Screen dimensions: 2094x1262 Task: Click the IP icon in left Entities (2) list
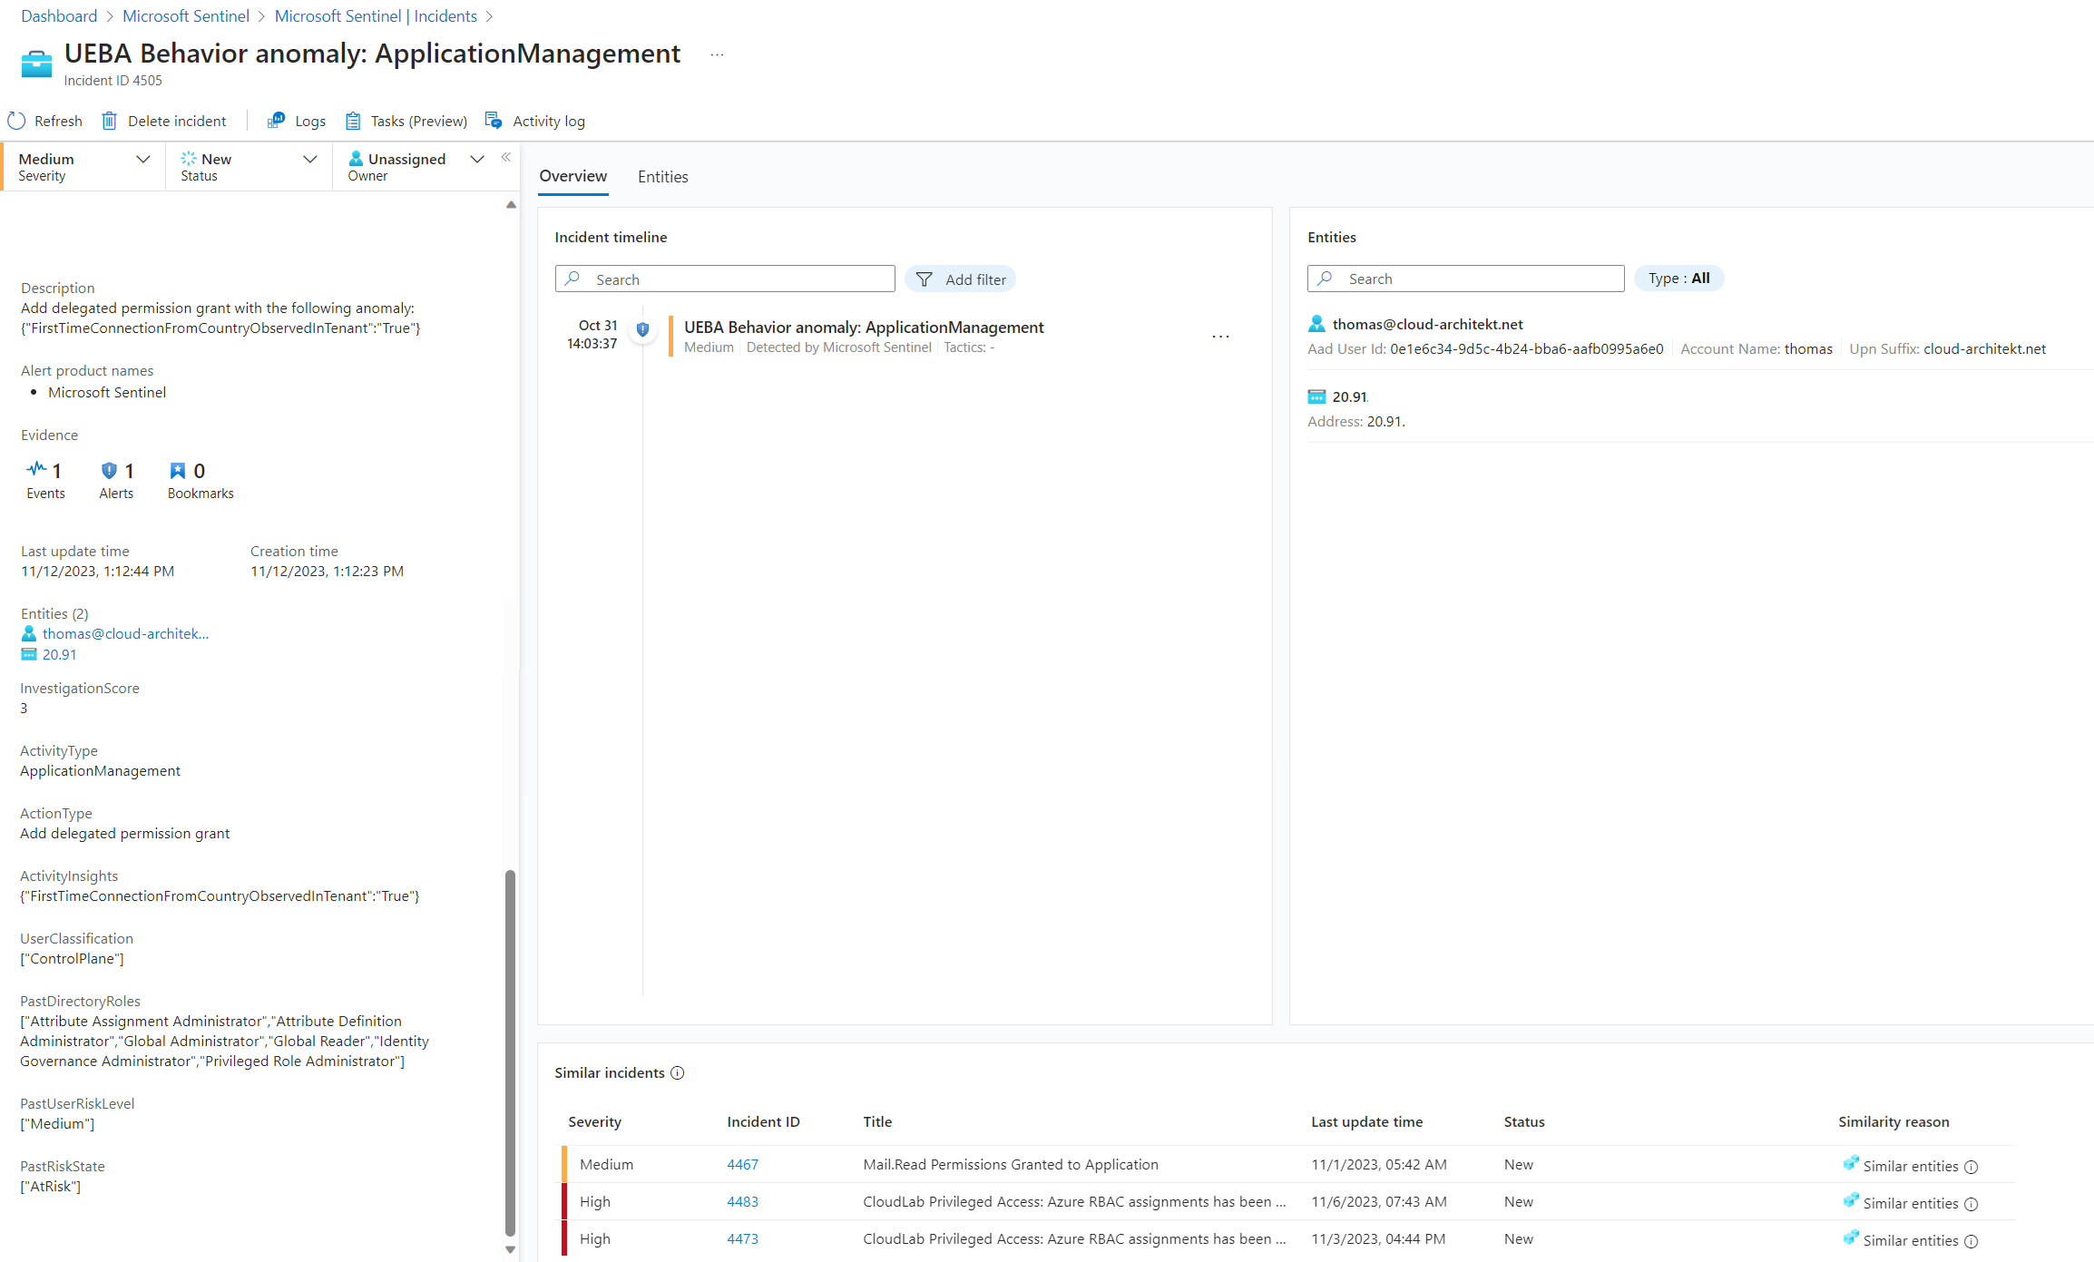pos(29,654)
